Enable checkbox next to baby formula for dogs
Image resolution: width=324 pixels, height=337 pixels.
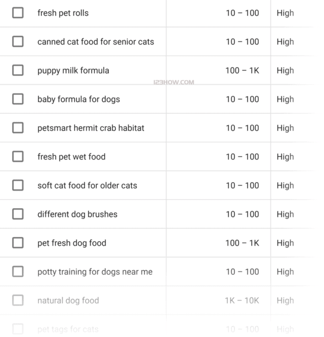click(x=18, y=99)
